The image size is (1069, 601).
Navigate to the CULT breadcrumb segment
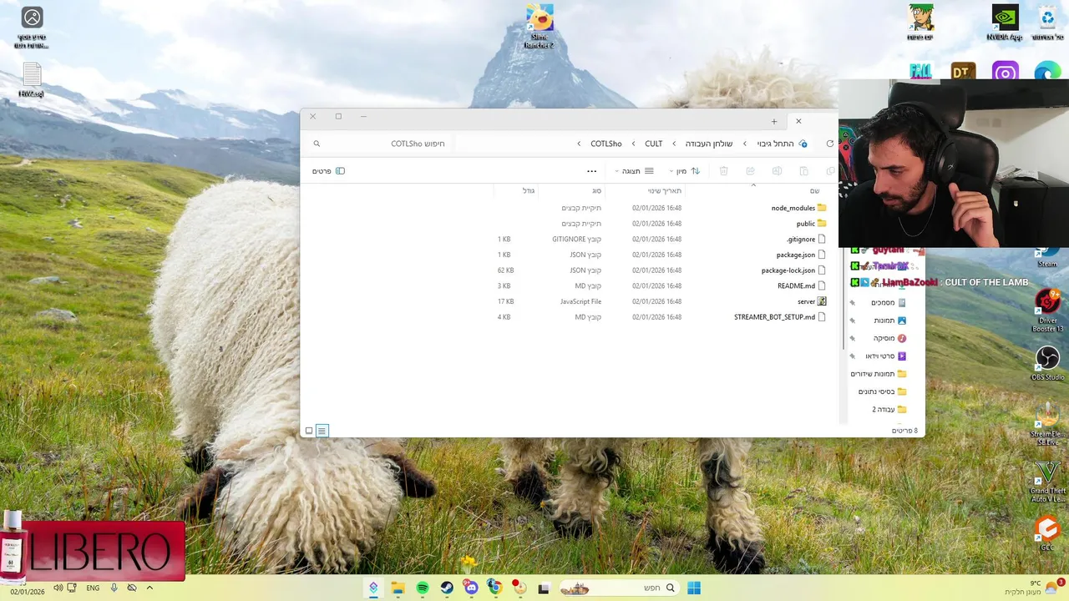[x=654, y=144]
